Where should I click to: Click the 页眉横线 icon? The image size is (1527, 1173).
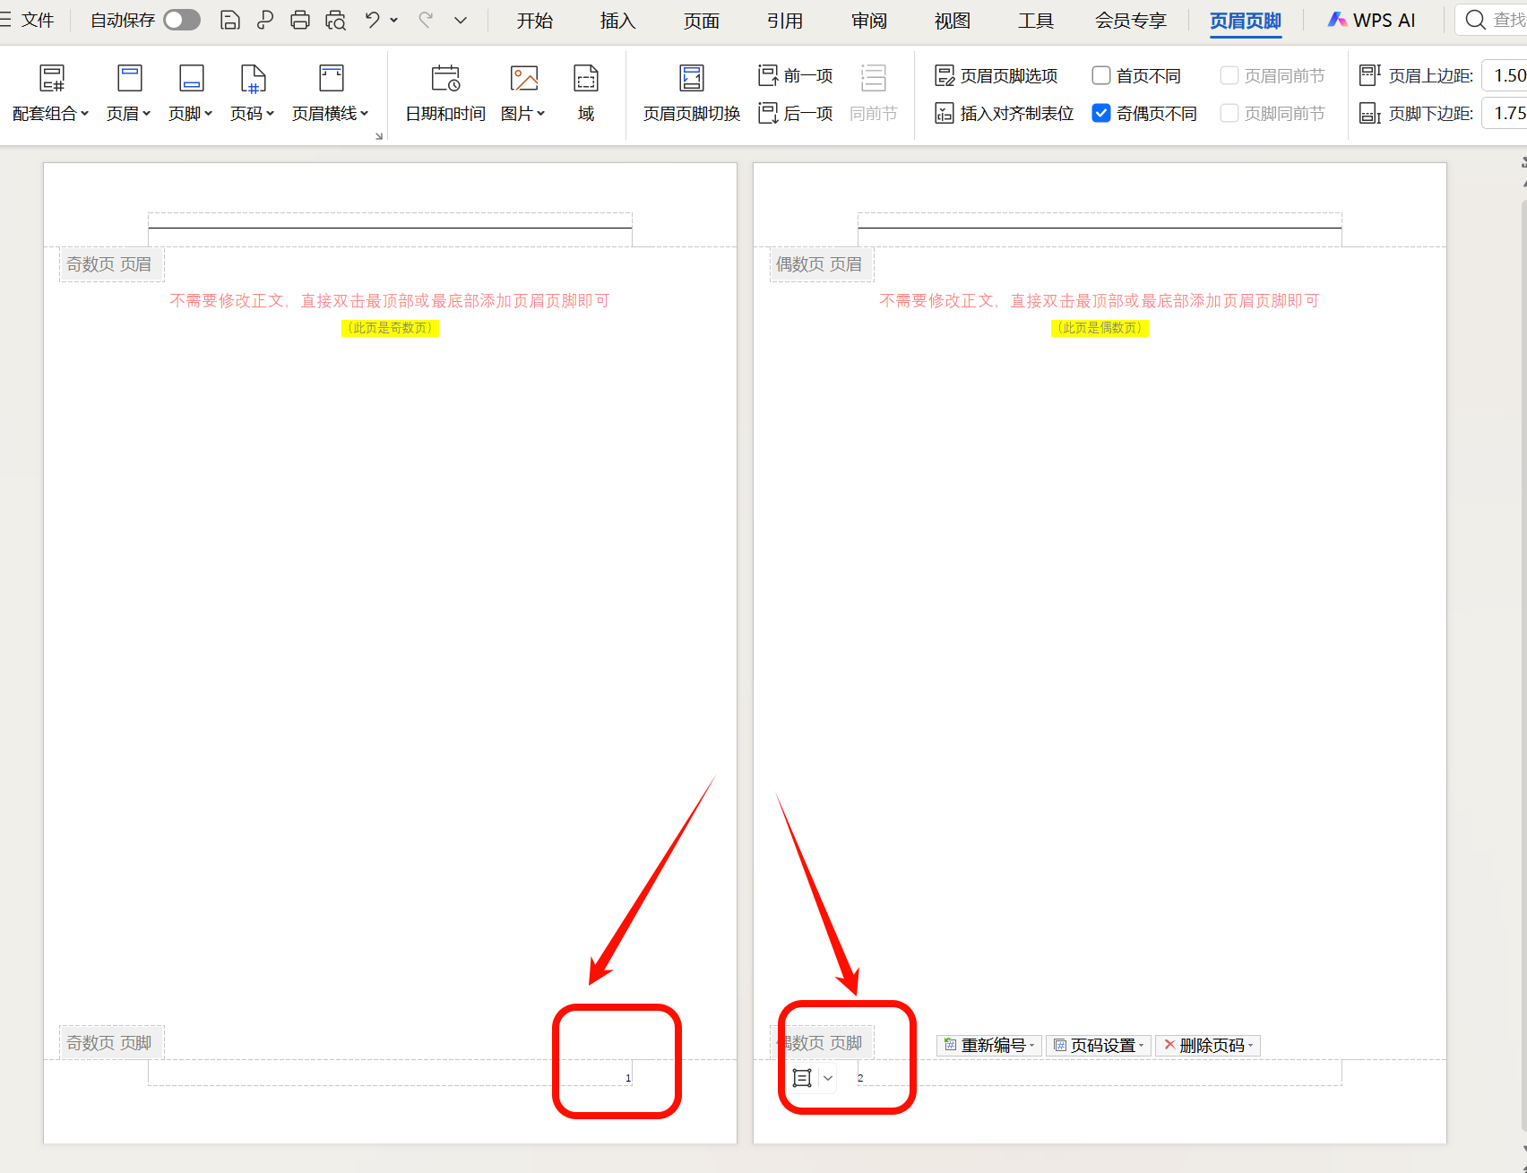click(x=332, y=78)
